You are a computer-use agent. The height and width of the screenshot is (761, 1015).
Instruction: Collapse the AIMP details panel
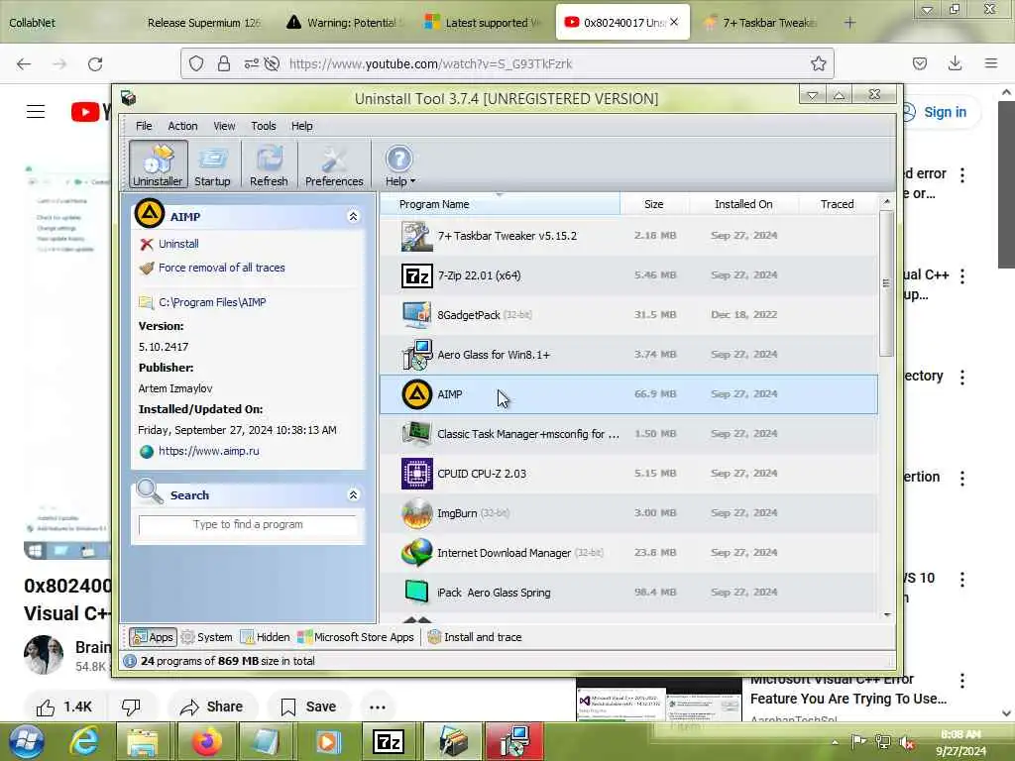353,216
